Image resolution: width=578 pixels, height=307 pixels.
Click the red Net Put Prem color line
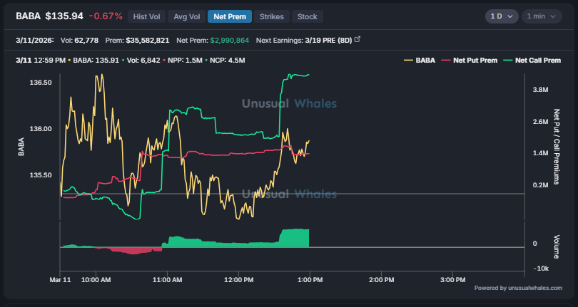click(446, 61)
